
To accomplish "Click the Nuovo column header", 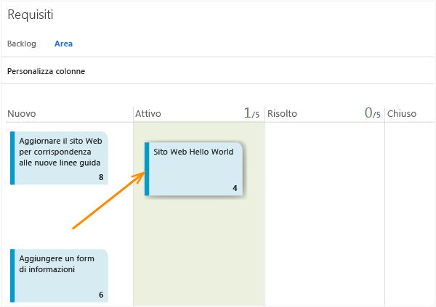I will coord(22,113).
